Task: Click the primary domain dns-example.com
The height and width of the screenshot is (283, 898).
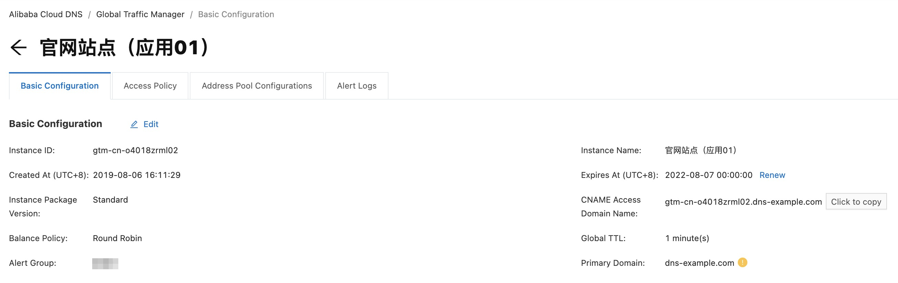Action: (x=699, y=263)
